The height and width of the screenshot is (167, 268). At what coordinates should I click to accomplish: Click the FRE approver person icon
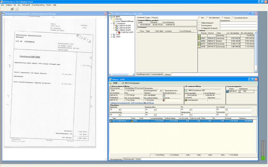(240, 92)
